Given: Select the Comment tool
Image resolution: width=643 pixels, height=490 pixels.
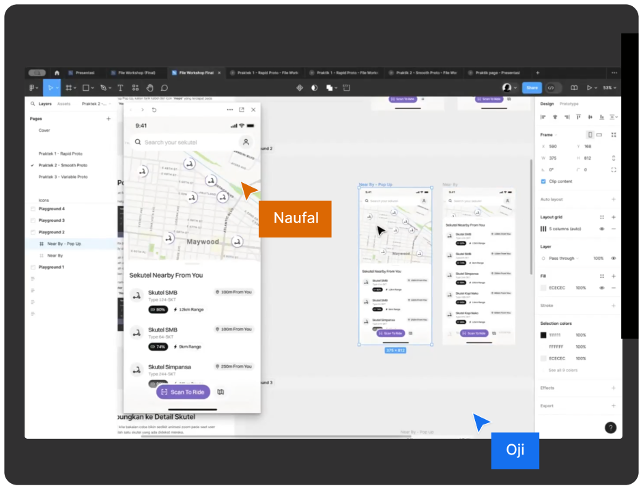Looking at the screenshot, I should pyautogui.click(x=165, y=88).
